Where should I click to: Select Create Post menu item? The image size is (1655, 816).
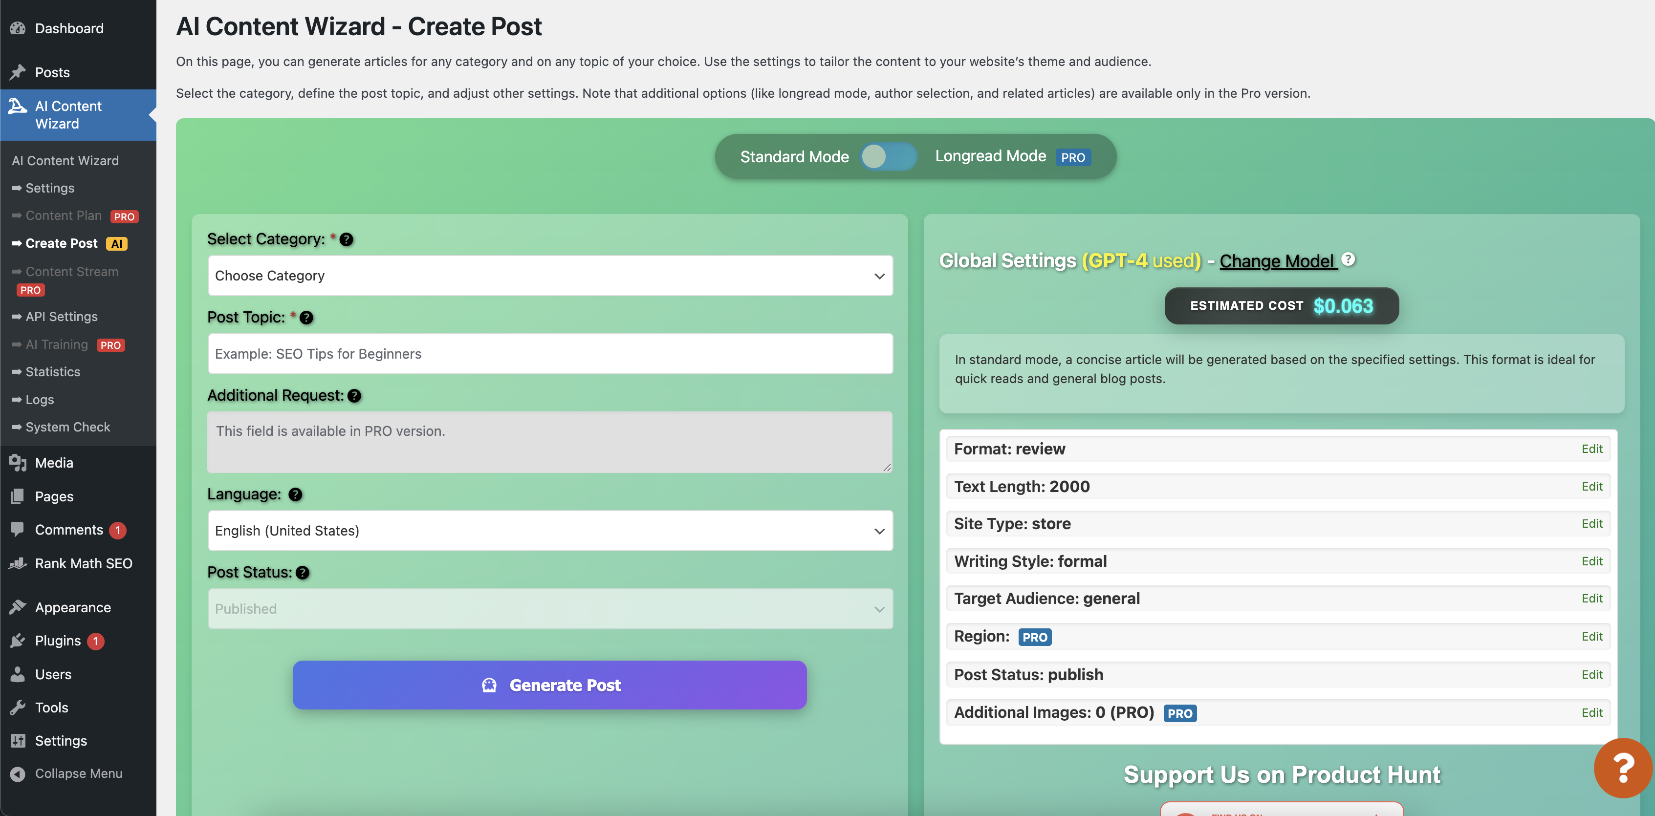pos(70,243)
